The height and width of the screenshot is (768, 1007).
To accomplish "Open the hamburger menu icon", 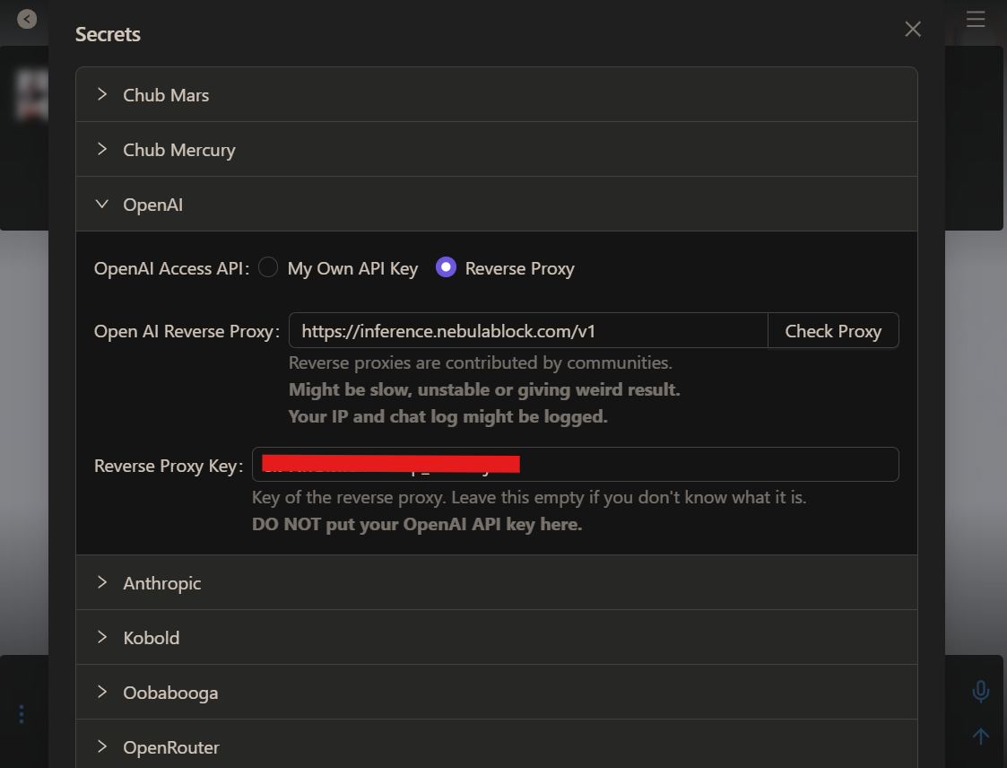I will pos(976,18).
